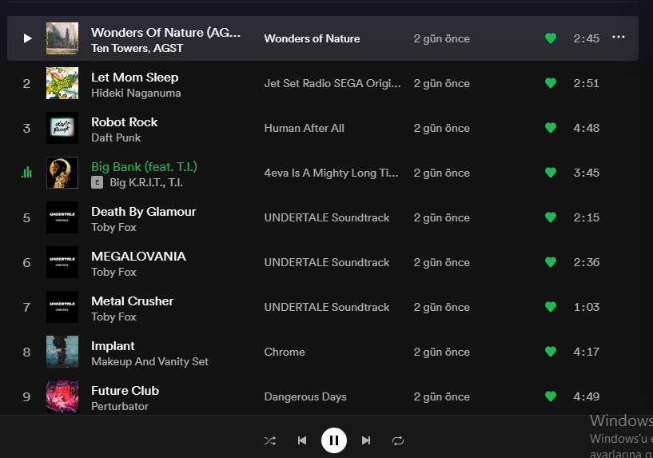Open the 4eva Is A Mighty Long album

point(331,173)
